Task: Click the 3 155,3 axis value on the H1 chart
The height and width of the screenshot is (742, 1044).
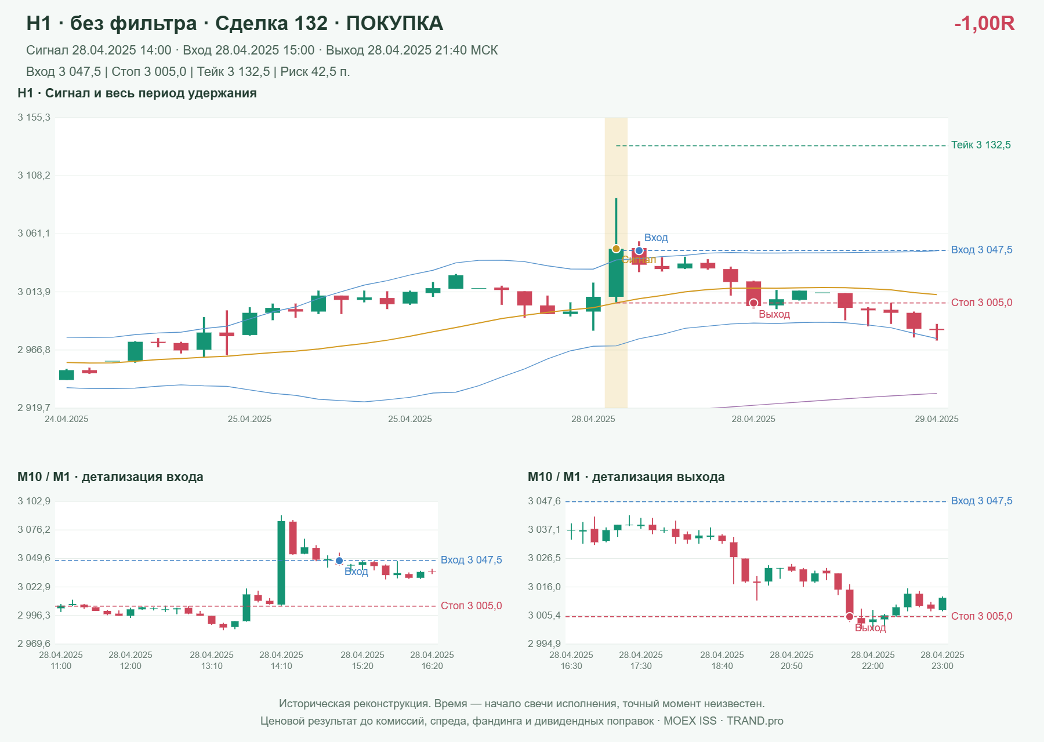Action: pos(34,118)
